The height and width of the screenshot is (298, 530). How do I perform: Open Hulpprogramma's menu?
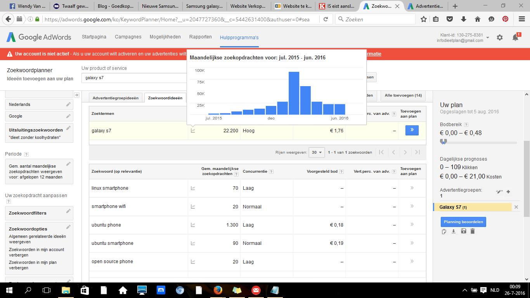(x=239, y=37)
